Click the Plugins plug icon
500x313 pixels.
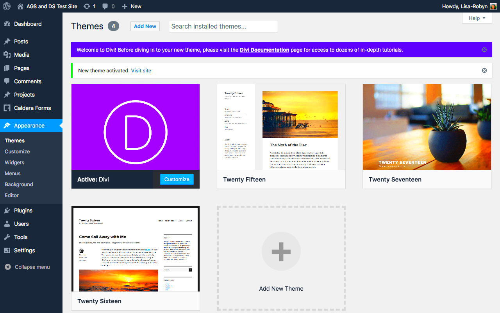(x=7, y=210)
